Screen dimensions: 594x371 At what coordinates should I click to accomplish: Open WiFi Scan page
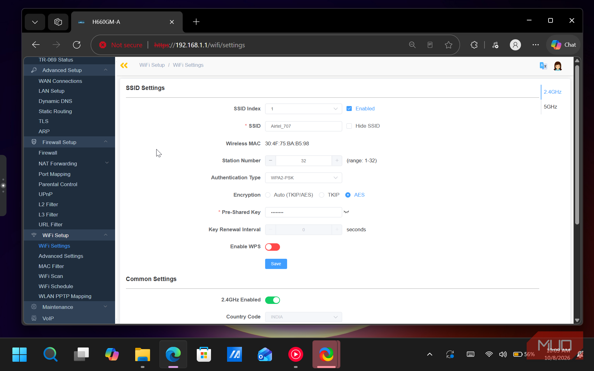pos(51,276)
